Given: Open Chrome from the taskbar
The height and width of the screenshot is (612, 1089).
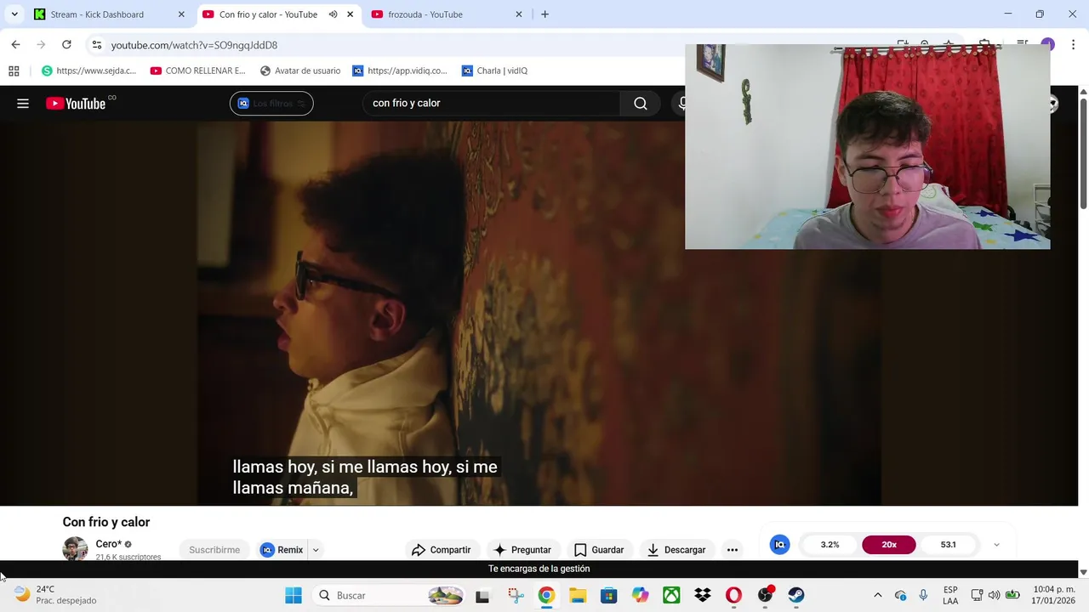Looking at the screenshot, I should tap(546, 595).
